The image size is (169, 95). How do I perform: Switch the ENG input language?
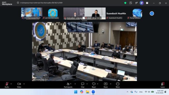click(x=141, y=92)
